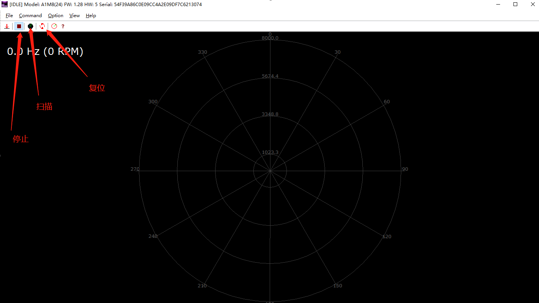
Task: Click the 210 degree angle label
Action: click(x=202, y=286)
